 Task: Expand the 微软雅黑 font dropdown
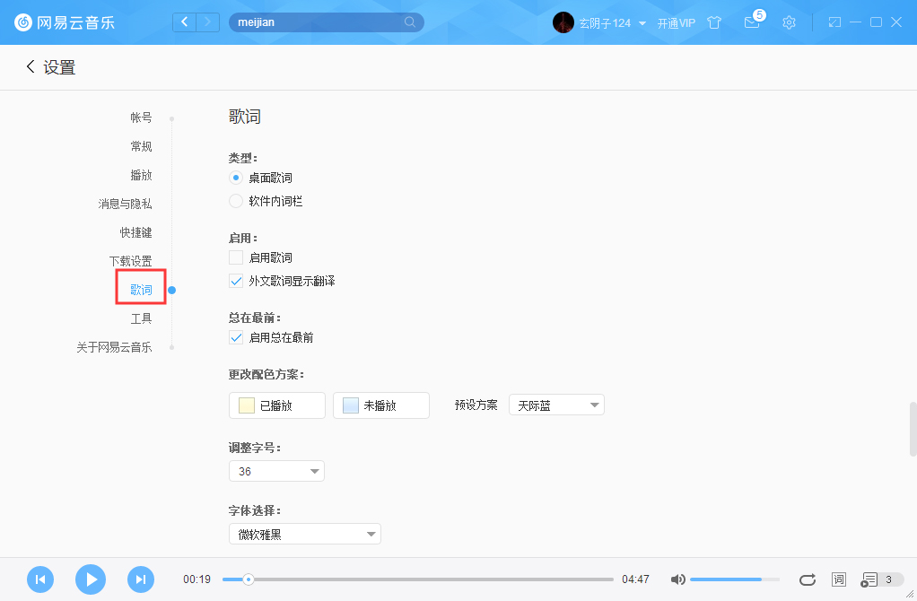click(304, 533)
